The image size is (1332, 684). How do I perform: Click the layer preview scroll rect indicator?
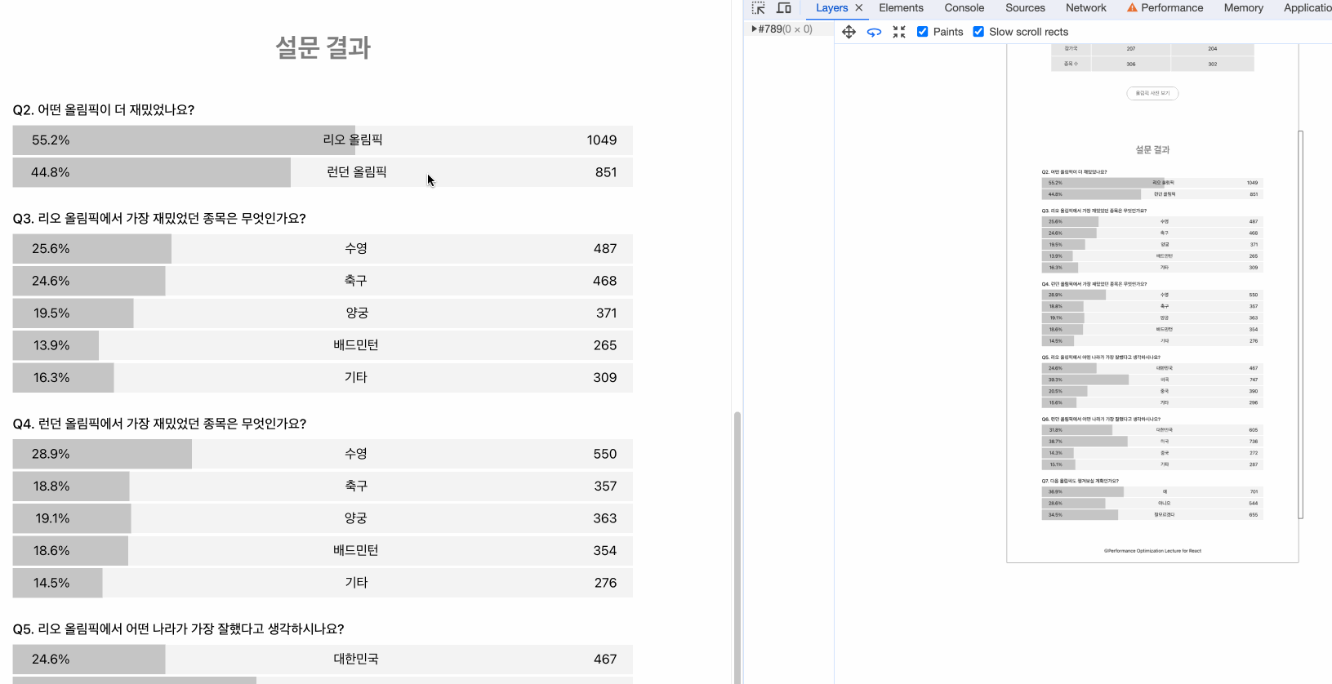(x=1301, y=325)
